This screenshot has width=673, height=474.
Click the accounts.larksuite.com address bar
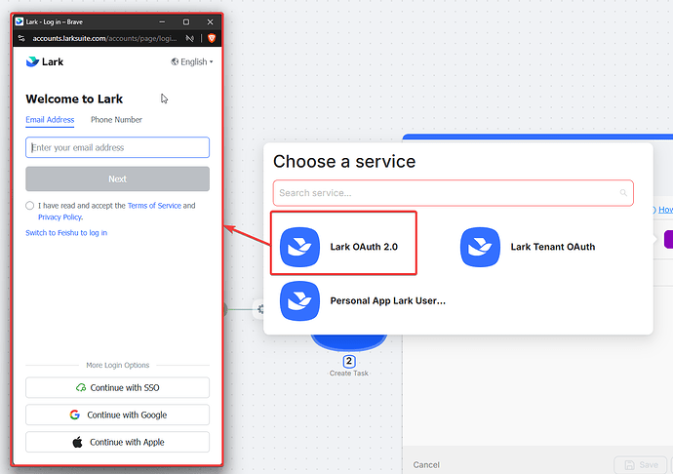click(104, 38)
